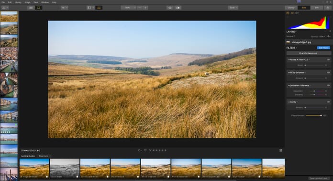Screen dimensions: 333x181
Task: Open the File menu
Action: coord(3,2)
